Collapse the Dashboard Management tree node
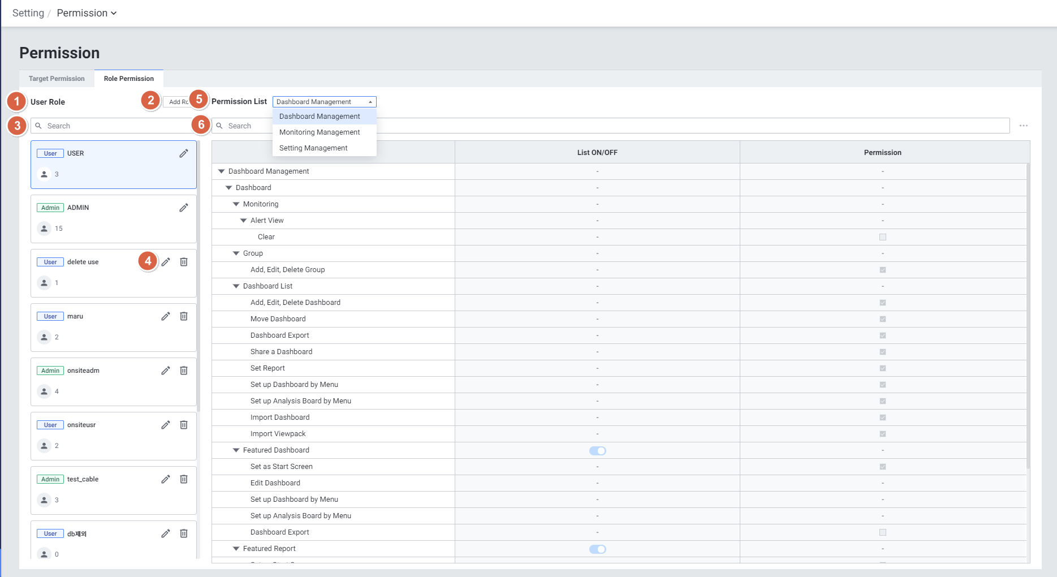 click(x=222, y=171)
